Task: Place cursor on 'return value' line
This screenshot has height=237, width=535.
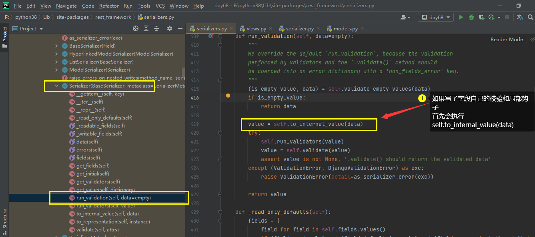Action: [x=267, y=194]
